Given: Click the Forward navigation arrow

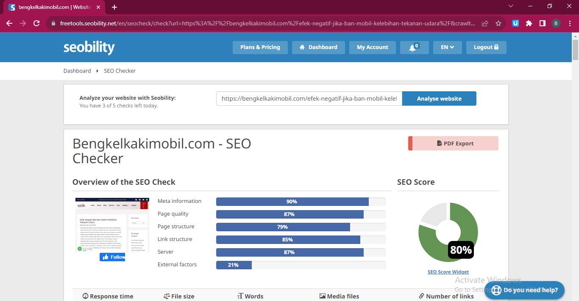Looking at the screenshot, I should pos(23,23).
